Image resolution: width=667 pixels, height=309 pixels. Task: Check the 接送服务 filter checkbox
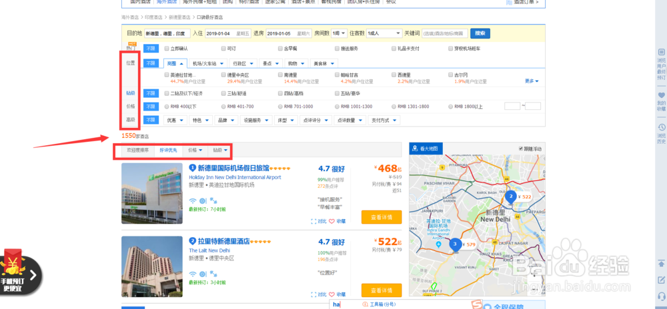coord(338,49)
